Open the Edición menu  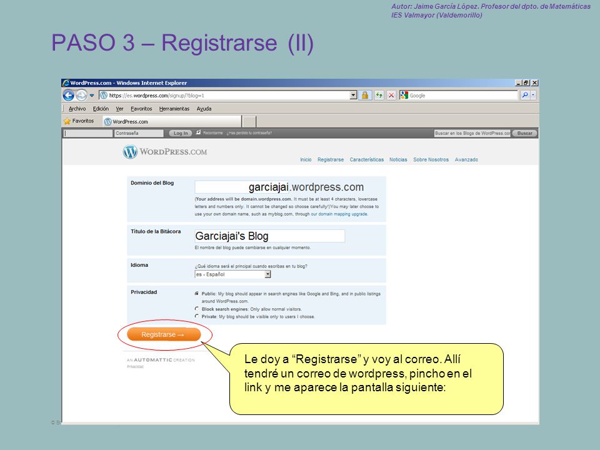101,109
